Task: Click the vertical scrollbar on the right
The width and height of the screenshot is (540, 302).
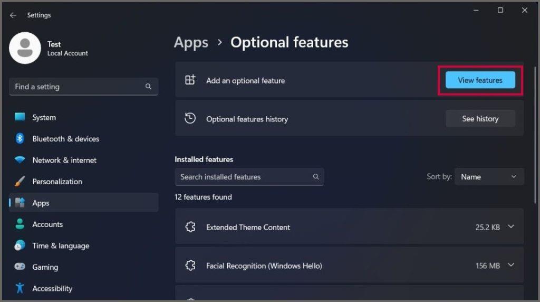Action: (x=536, y=135)
